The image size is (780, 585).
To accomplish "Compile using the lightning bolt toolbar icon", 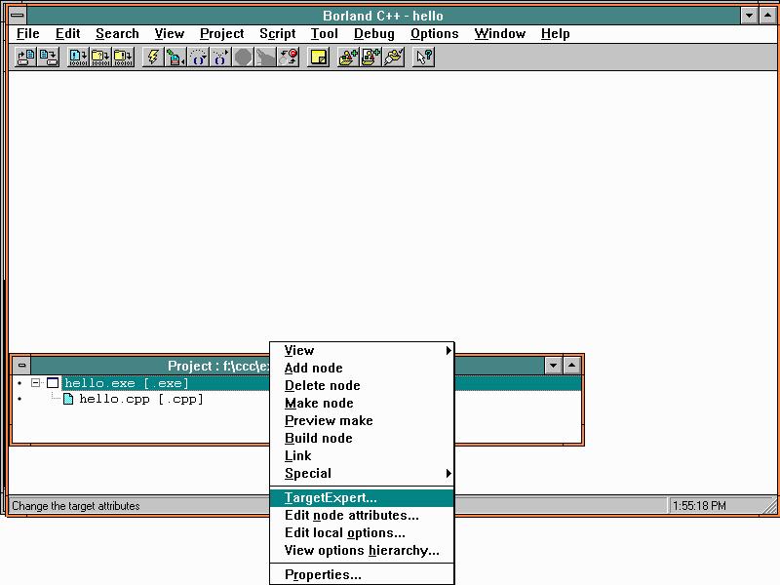I will 153,57.
